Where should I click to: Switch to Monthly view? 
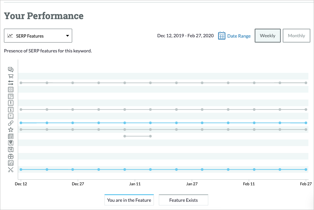pos(296,36)
